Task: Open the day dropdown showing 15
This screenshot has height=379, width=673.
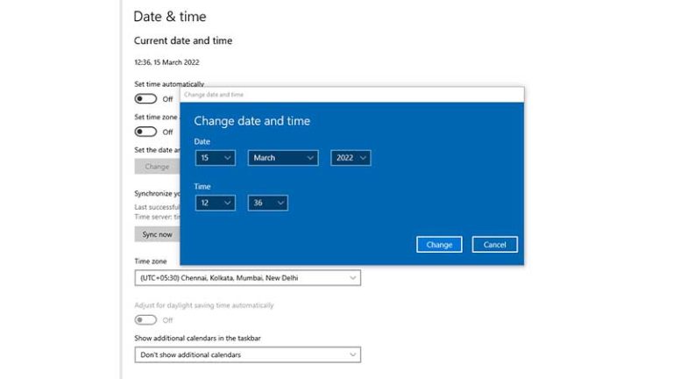Action: (x=216, y=158)
